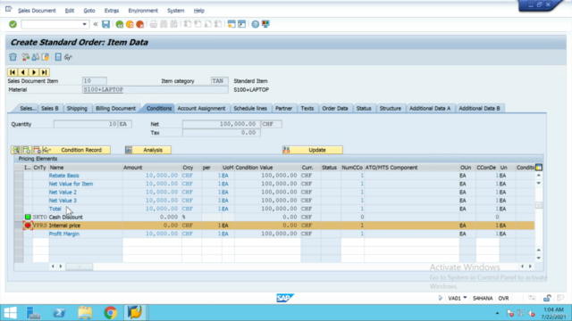This screenshot has width=572, height=321.
Task: Select the Rebate Basis row selector
Action: [x=19, y=176]
